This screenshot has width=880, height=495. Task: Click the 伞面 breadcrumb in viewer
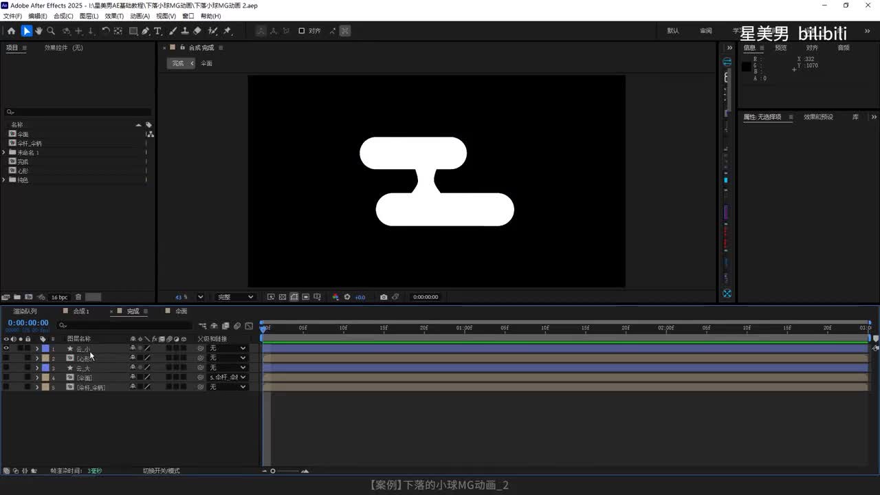click(206, 63)
